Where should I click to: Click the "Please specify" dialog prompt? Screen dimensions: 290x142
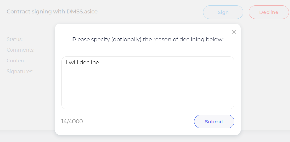coord(148,40)
